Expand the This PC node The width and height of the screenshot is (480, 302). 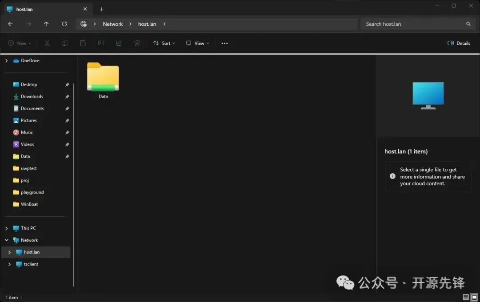(x=6, y=228)
